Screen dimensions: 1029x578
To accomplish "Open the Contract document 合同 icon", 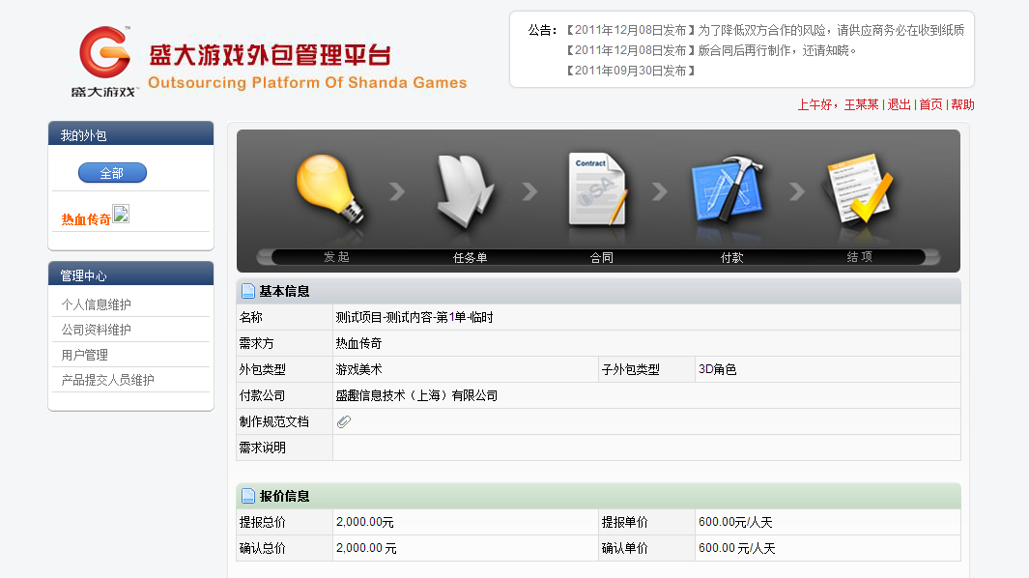I will [598, 189].
